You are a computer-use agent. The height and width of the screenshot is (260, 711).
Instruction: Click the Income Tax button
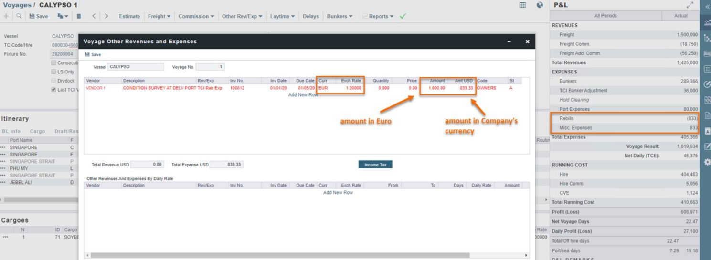pyautogui.click(x=375, y=165)
